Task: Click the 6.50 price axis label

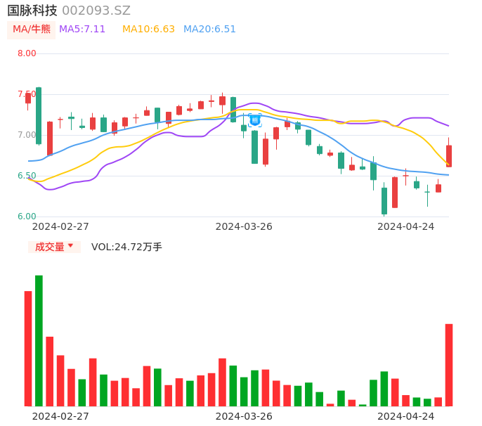Action: [x=27, y=176]
